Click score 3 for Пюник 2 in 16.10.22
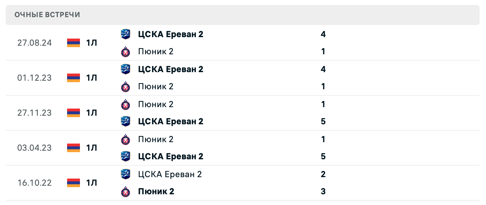This screenshot has height=205, width=486. coord(323,191)
